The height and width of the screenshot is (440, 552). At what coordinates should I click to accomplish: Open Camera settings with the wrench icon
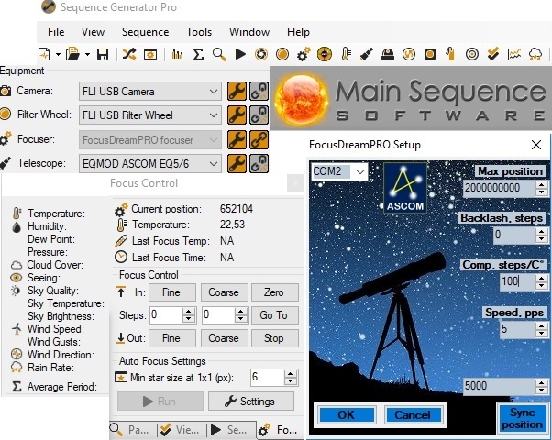tap(237, 91)
